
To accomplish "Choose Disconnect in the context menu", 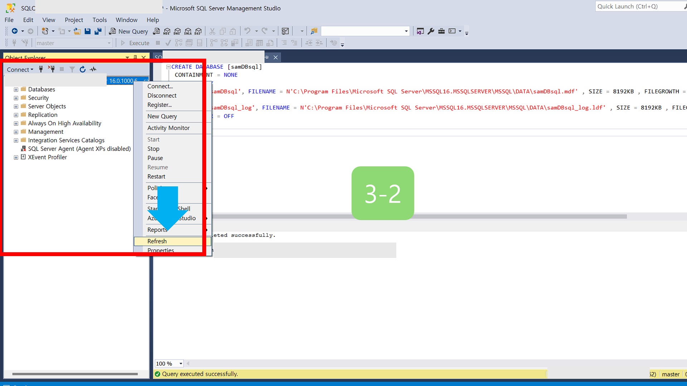I will tap(173, 96).
